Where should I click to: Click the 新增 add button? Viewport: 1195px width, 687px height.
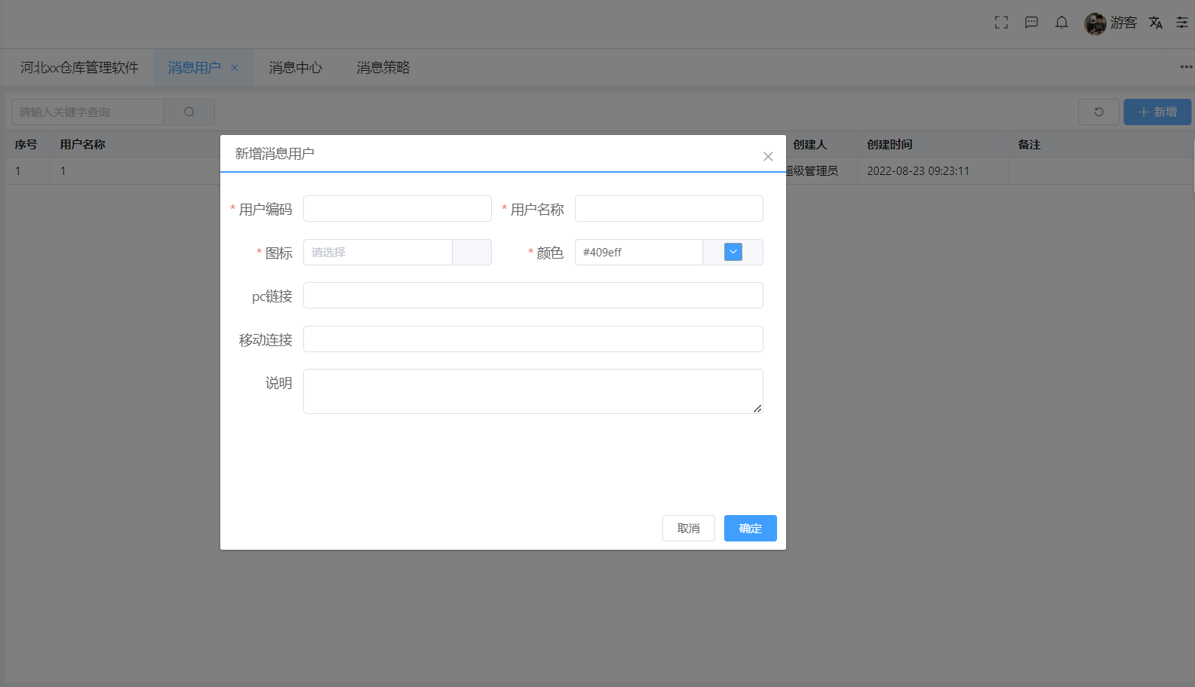[1157, 112]
